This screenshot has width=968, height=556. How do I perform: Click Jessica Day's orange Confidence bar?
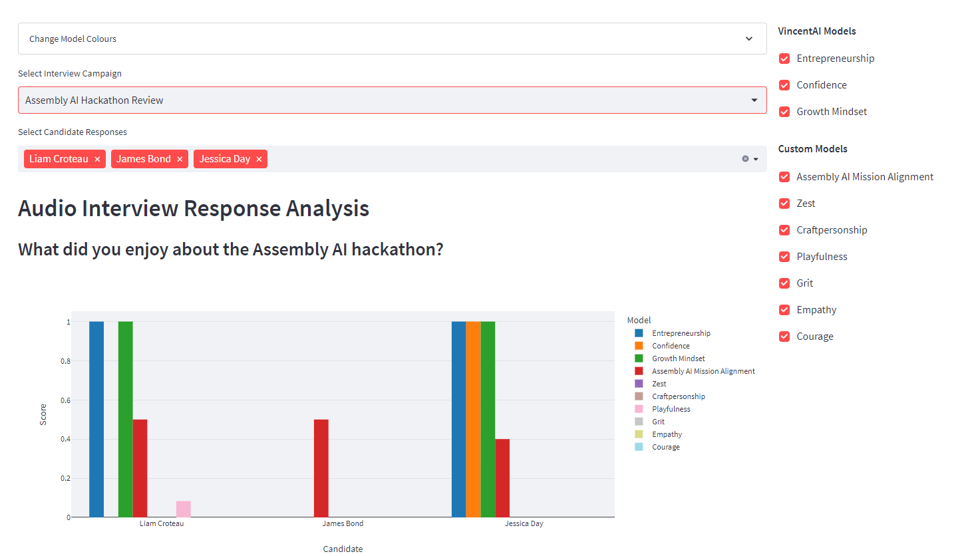pos(473,419)
